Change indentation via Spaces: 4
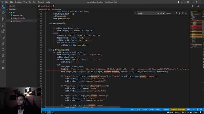 (x=145, y=110)
